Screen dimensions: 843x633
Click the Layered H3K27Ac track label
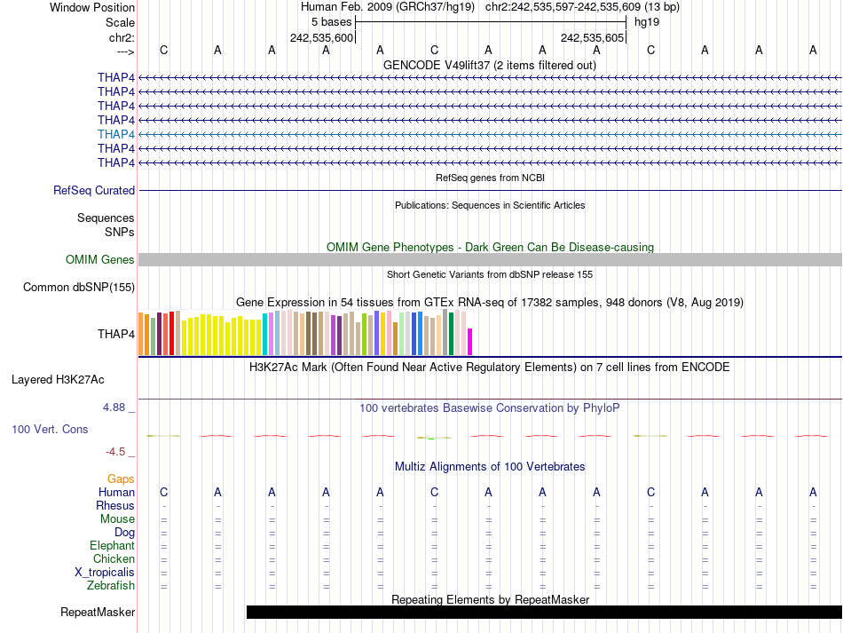click(x=58, y=379)
